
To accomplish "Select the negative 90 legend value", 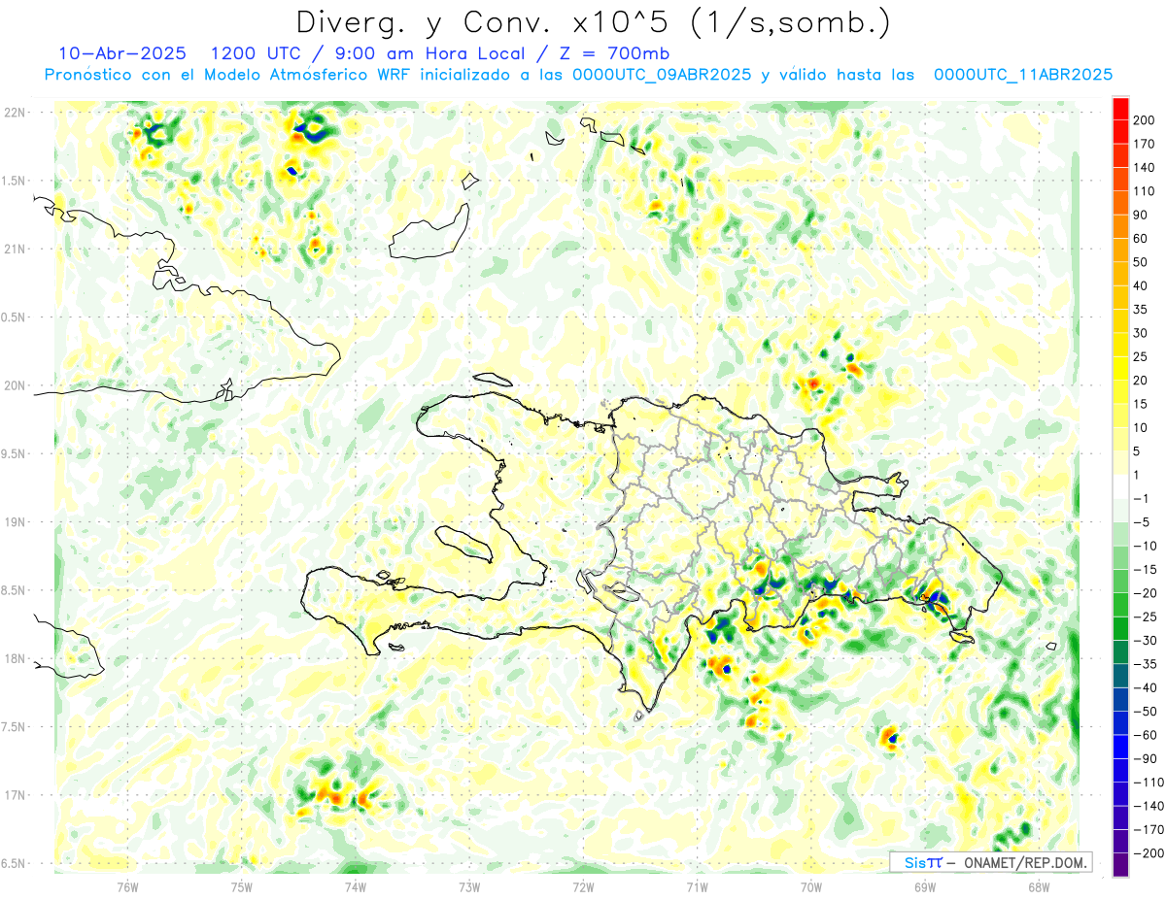I will (x=1144, y=759).
